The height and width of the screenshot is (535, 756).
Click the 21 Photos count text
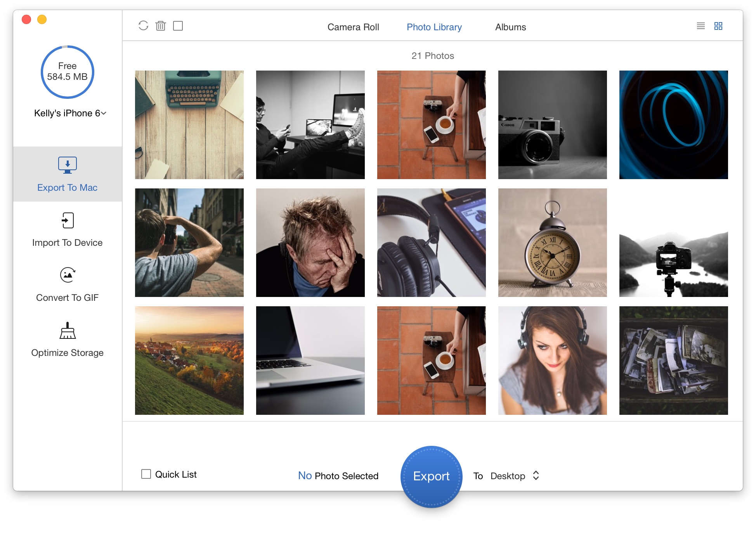coord(433,56)
